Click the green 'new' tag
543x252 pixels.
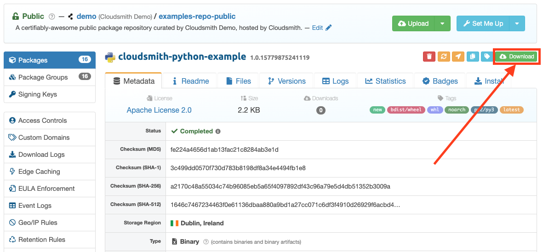coord(377,110)
